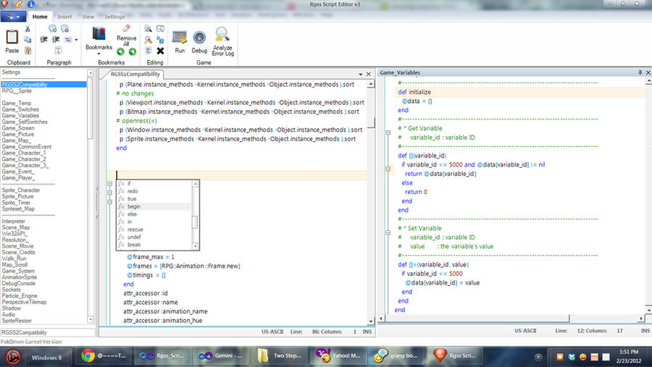Open Analyze Error Log
The width and height of the screenshot is (652, 367).
[223, 41]
